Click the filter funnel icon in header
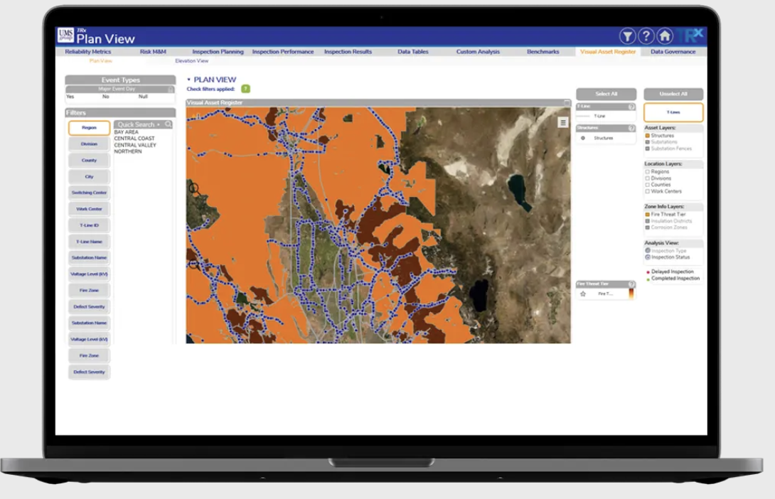The height and width of the screenshot is (499, 775). [627, 36]
